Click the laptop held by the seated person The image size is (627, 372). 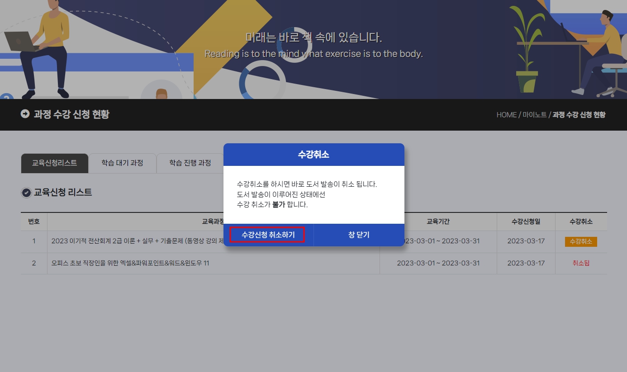(21, 42)
